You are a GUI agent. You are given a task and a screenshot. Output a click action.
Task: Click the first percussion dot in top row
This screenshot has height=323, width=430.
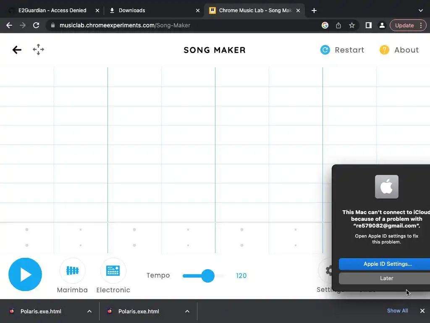(x=27, y=230)
